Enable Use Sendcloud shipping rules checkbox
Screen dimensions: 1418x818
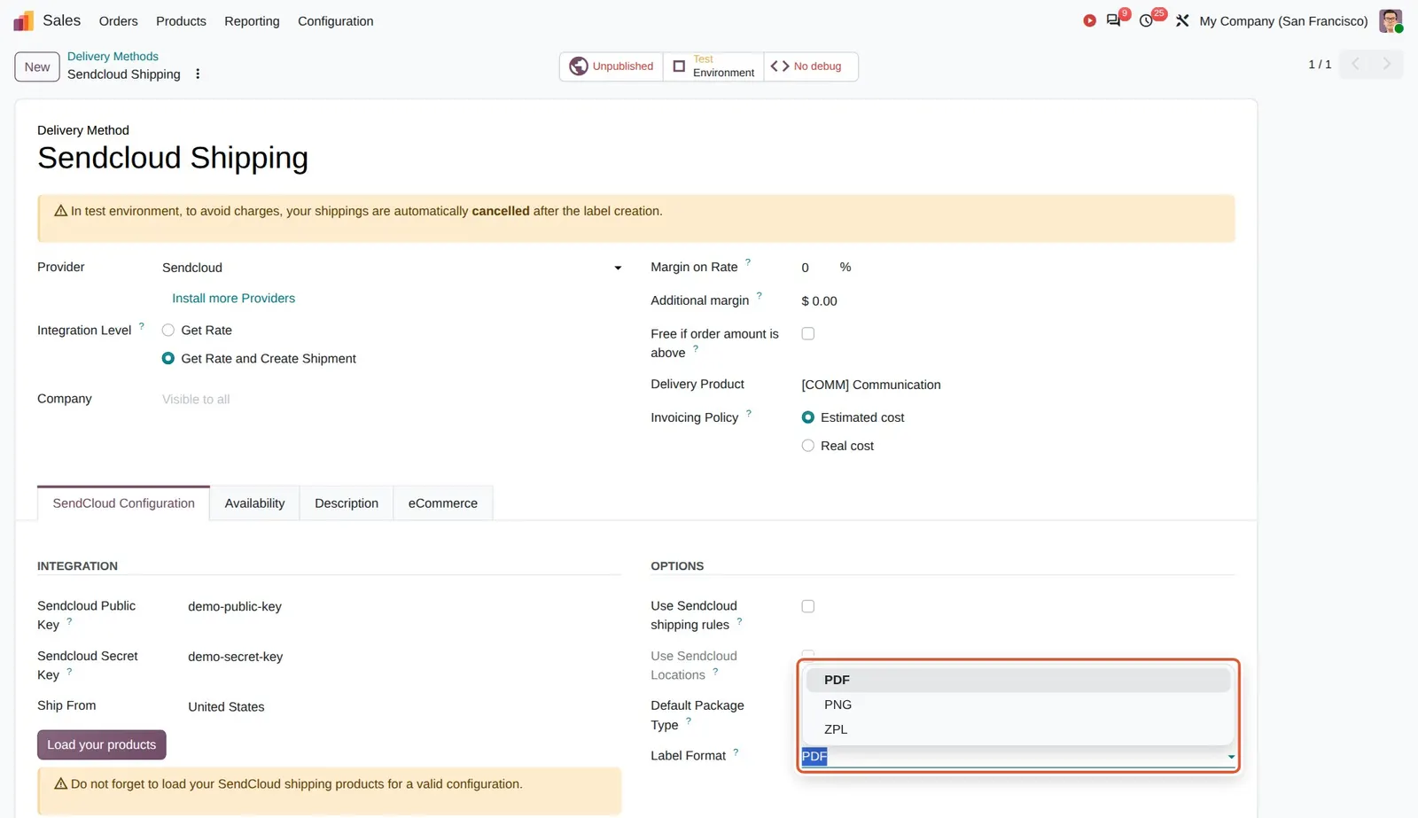tap(808, 606)
